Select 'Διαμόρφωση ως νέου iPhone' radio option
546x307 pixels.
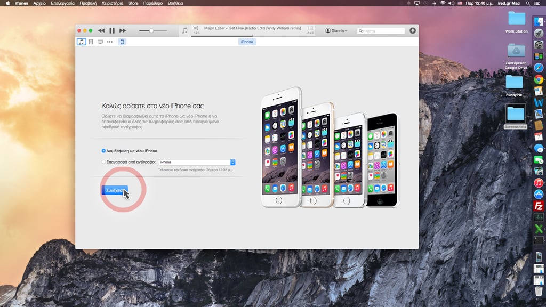pyautogui.click(x=103, y=151)
